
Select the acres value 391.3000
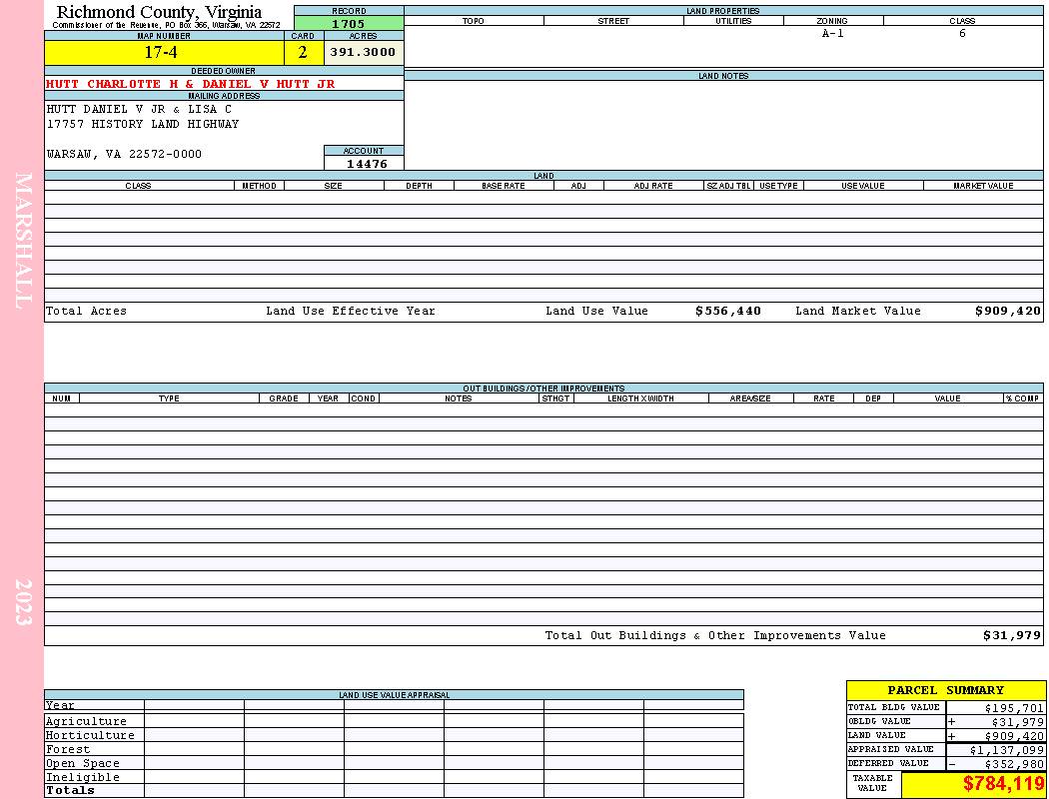coord(364,53)
